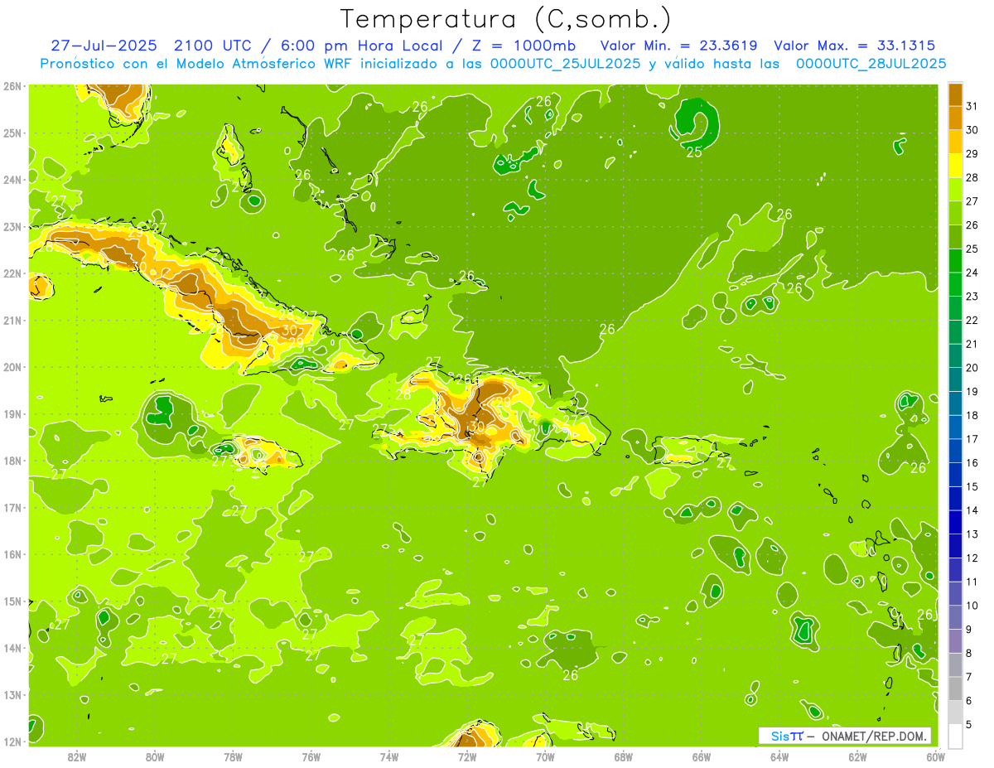Click the legend value 20
The height and width of the screenshot is (768, 994).
pos(972,367)
